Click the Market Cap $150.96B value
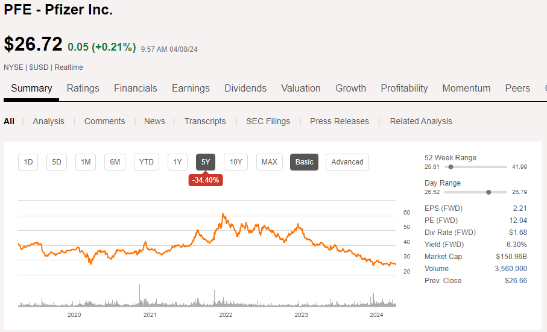Viewport: 547px width, 332px height. (x=511, y=257)
